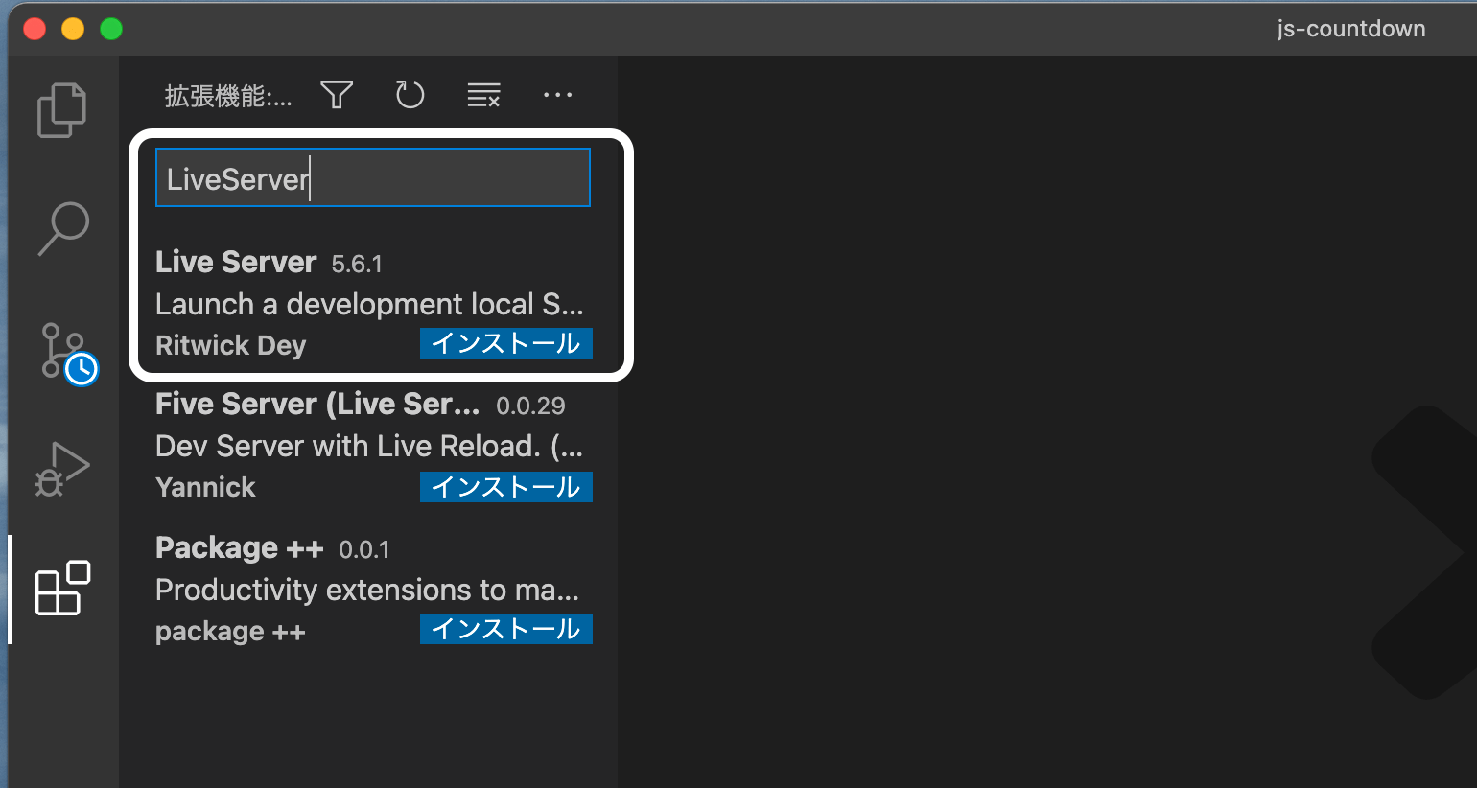Screen dimensions: 1477x788
Task: Install the Package ++ extension
Action: [x=506, y=629]
